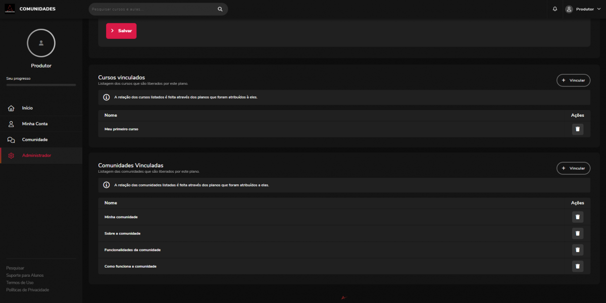The width and height of the screenshot is (606, 303).
Task: Click the 'Seu progresso' progress bar
Action: click(41, 85)
